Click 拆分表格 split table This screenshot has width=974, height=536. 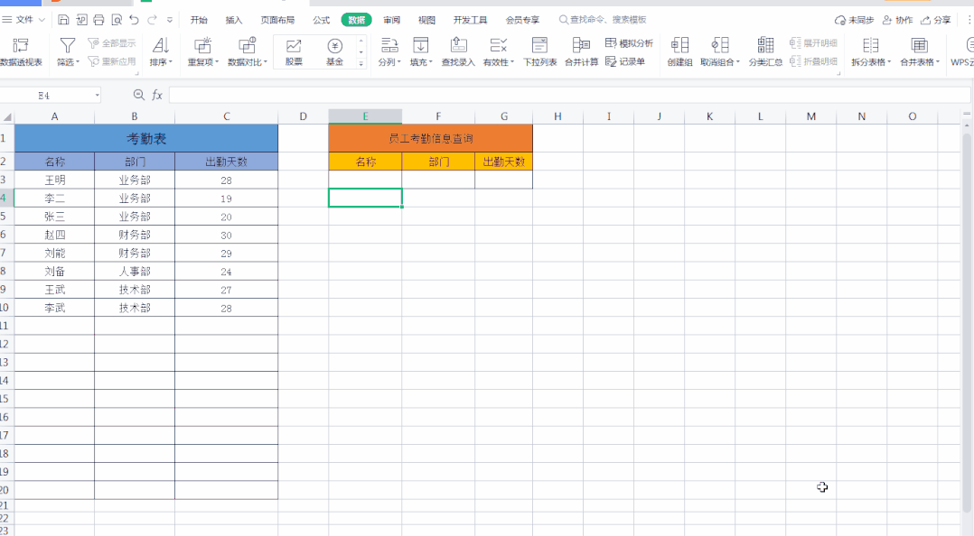click(871, 51)
